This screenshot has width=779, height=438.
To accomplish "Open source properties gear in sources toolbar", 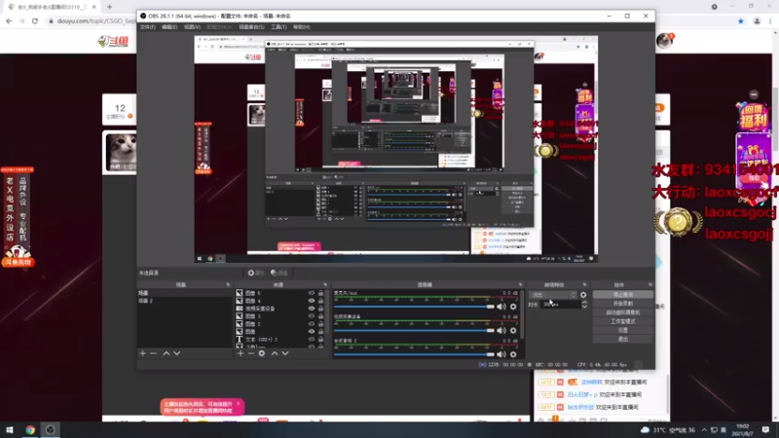I will coord(262,353).
